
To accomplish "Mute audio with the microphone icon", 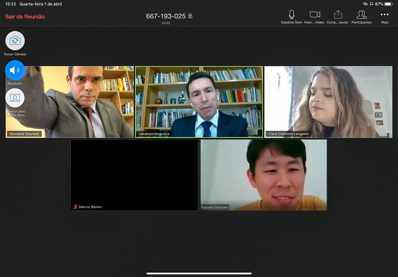I will tap(291, 15).
